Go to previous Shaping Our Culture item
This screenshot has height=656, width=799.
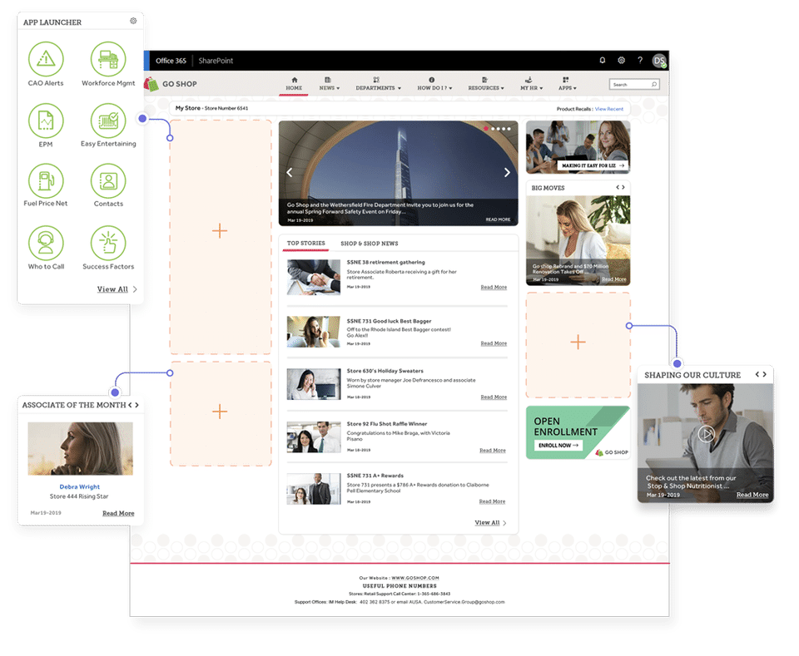[757, 375]
